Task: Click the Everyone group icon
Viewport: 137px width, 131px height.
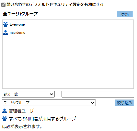Action: [x=6, y=24]
